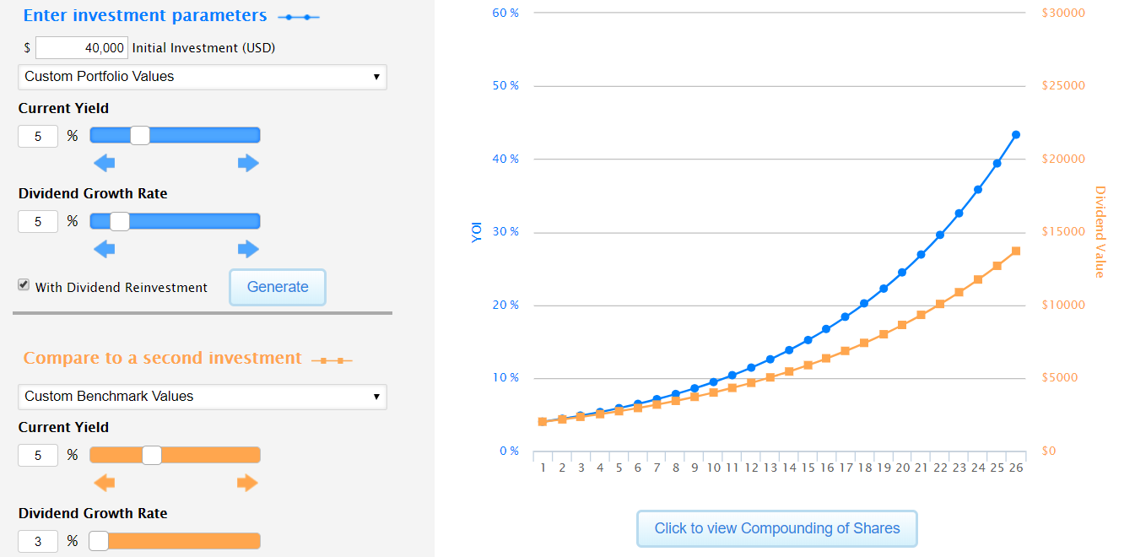This screenshot has width=1135, height=557.
Task: Click first investment Current Yield percent field
Action: 38,136
